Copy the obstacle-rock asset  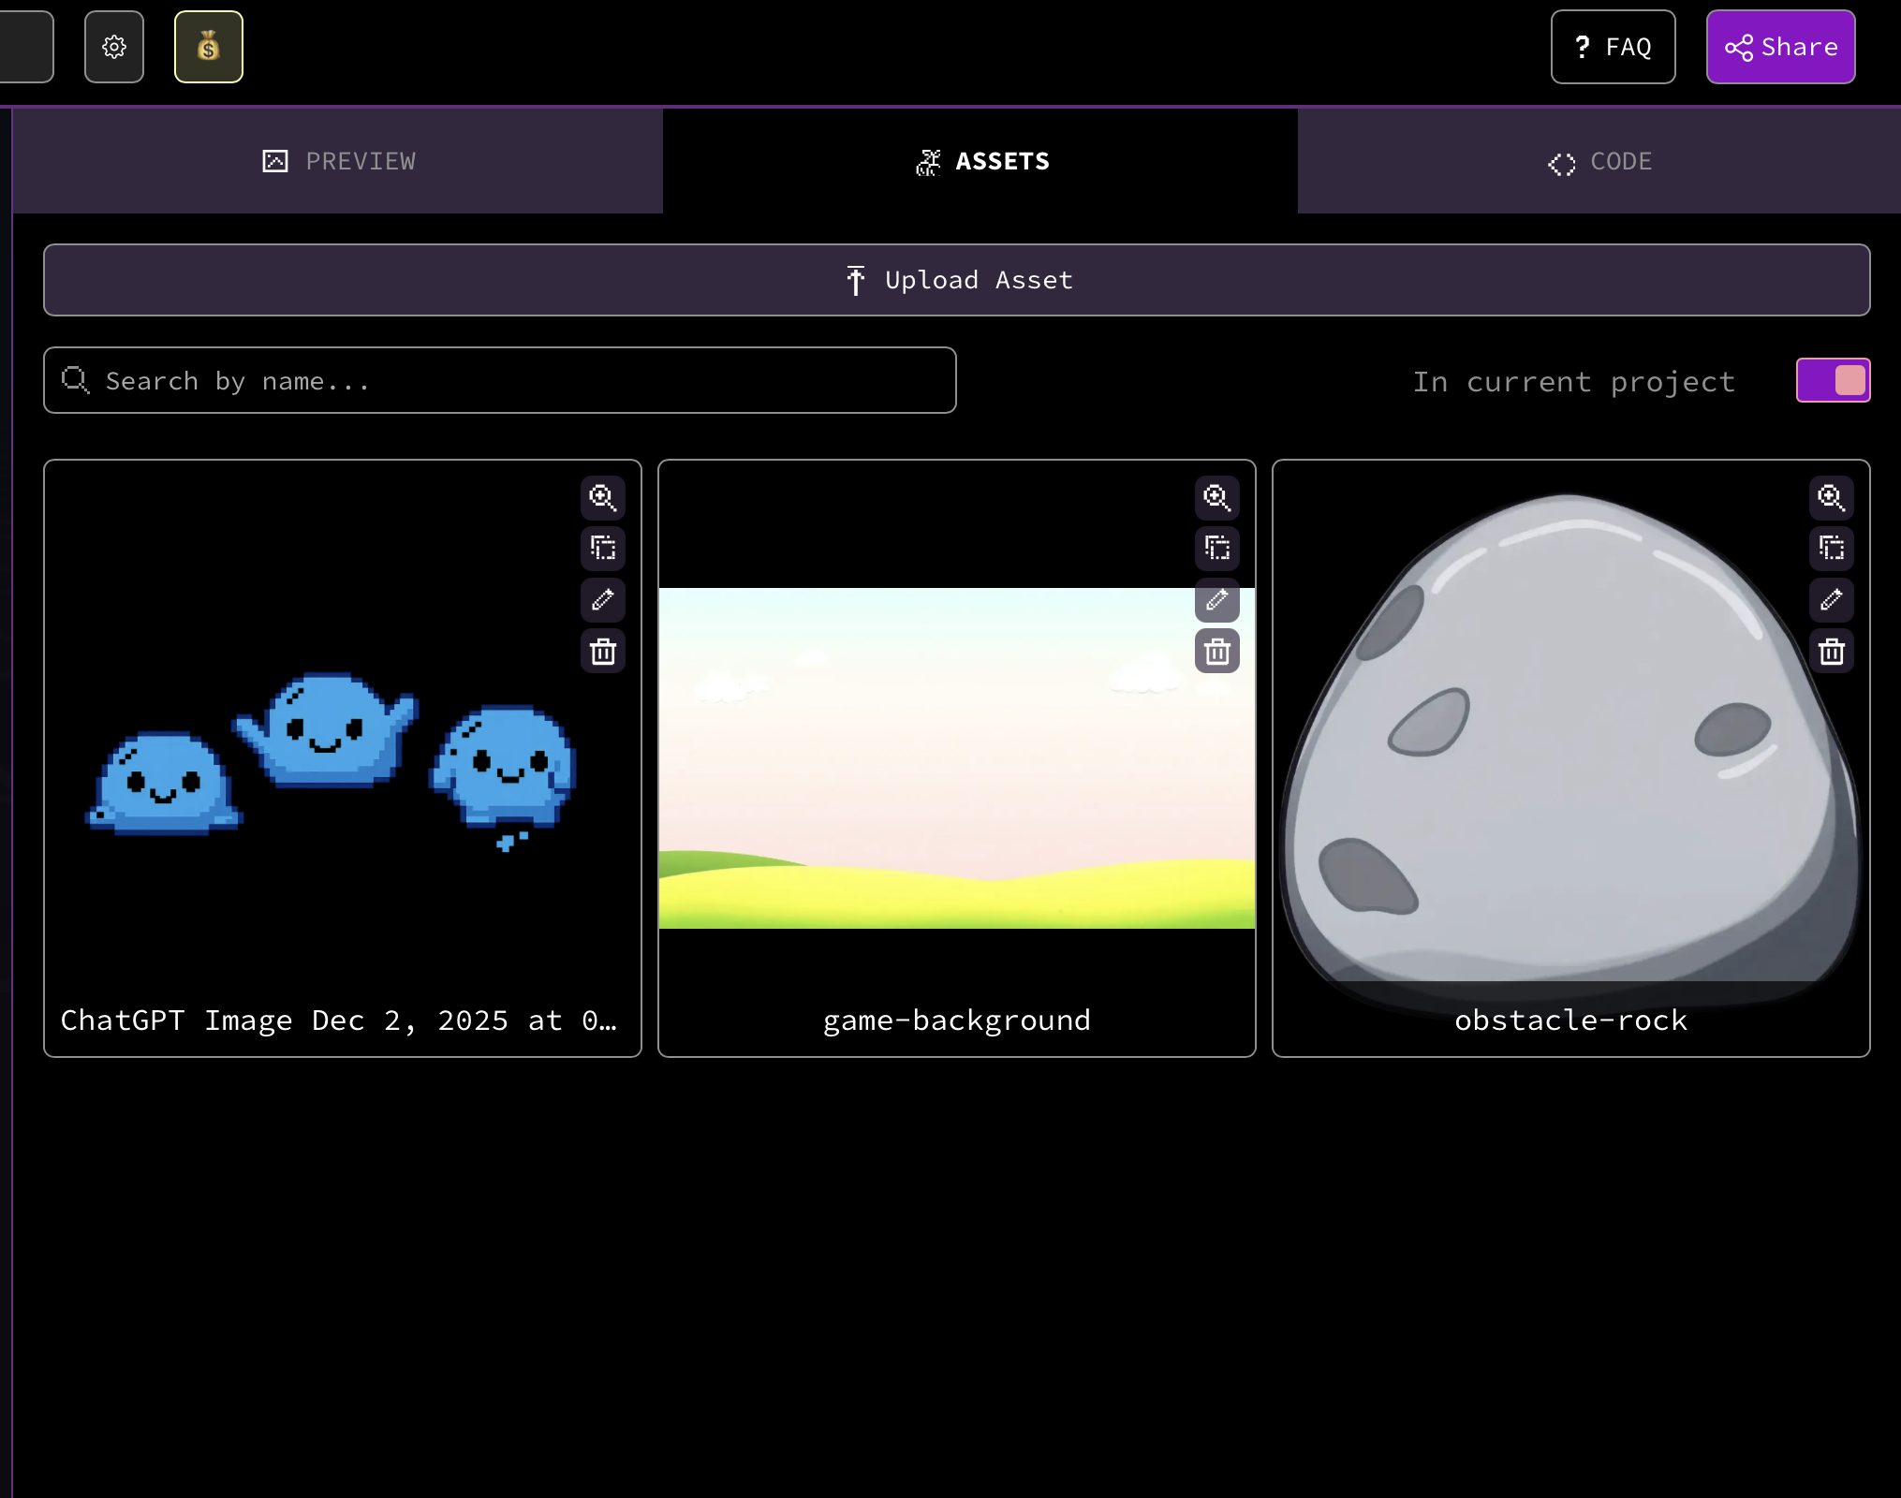[x=1832, y=548]
